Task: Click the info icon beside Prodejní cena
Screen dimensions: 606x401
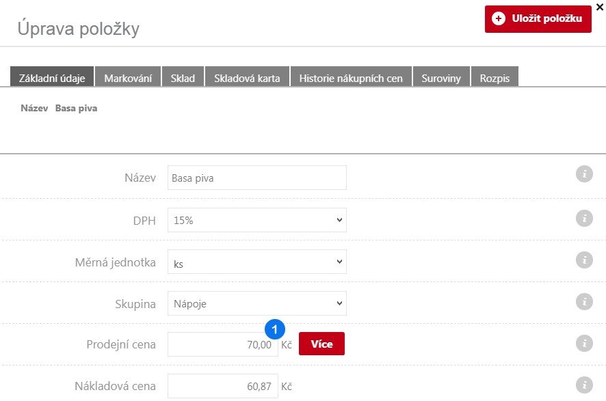Action: click(x=584, y=344)
